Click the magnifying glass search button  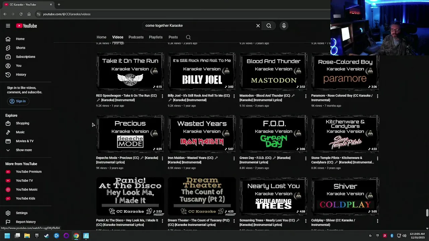[x=269, y=25]
